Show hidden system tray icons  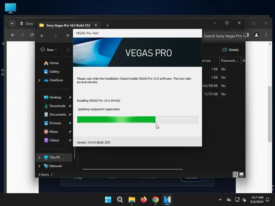tap(220, 200)
